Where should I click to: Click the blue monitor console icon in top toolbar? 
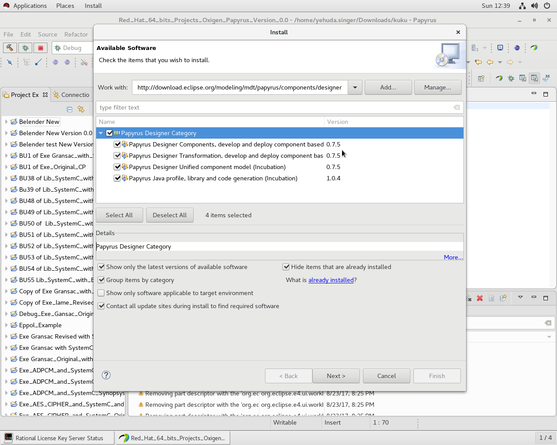[x=500, y=48]
